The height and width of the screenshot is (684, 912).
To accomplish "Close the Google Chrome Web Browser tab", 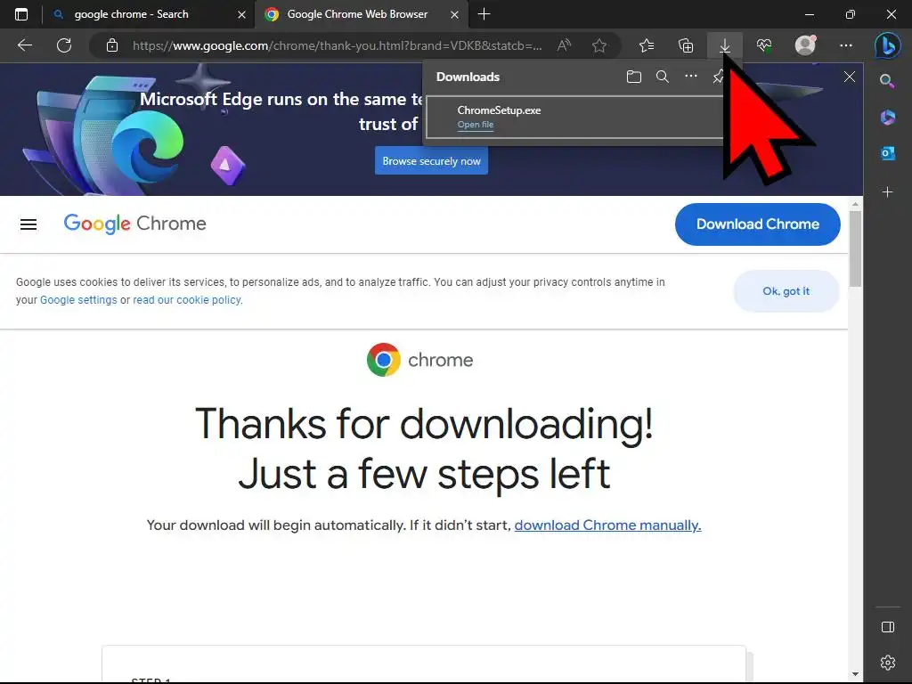I will 455,14.
